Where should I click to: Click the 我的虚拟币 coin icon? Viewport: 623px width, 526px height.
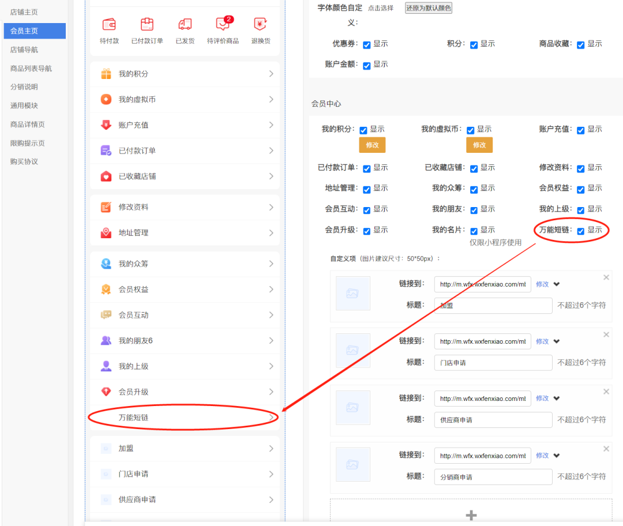pyautogui.click(x=106, y=99)
